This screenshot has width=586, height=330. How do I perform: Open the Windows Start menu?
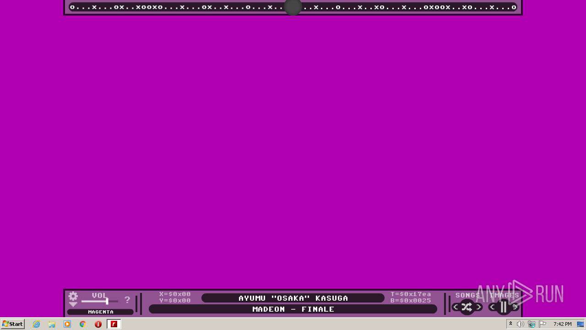(x=12, y=324)
